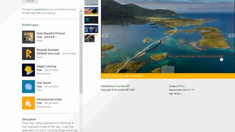The height and width of the screenshot is (132, 235).
Task: Click the Install button
Action: coord(30,1)
